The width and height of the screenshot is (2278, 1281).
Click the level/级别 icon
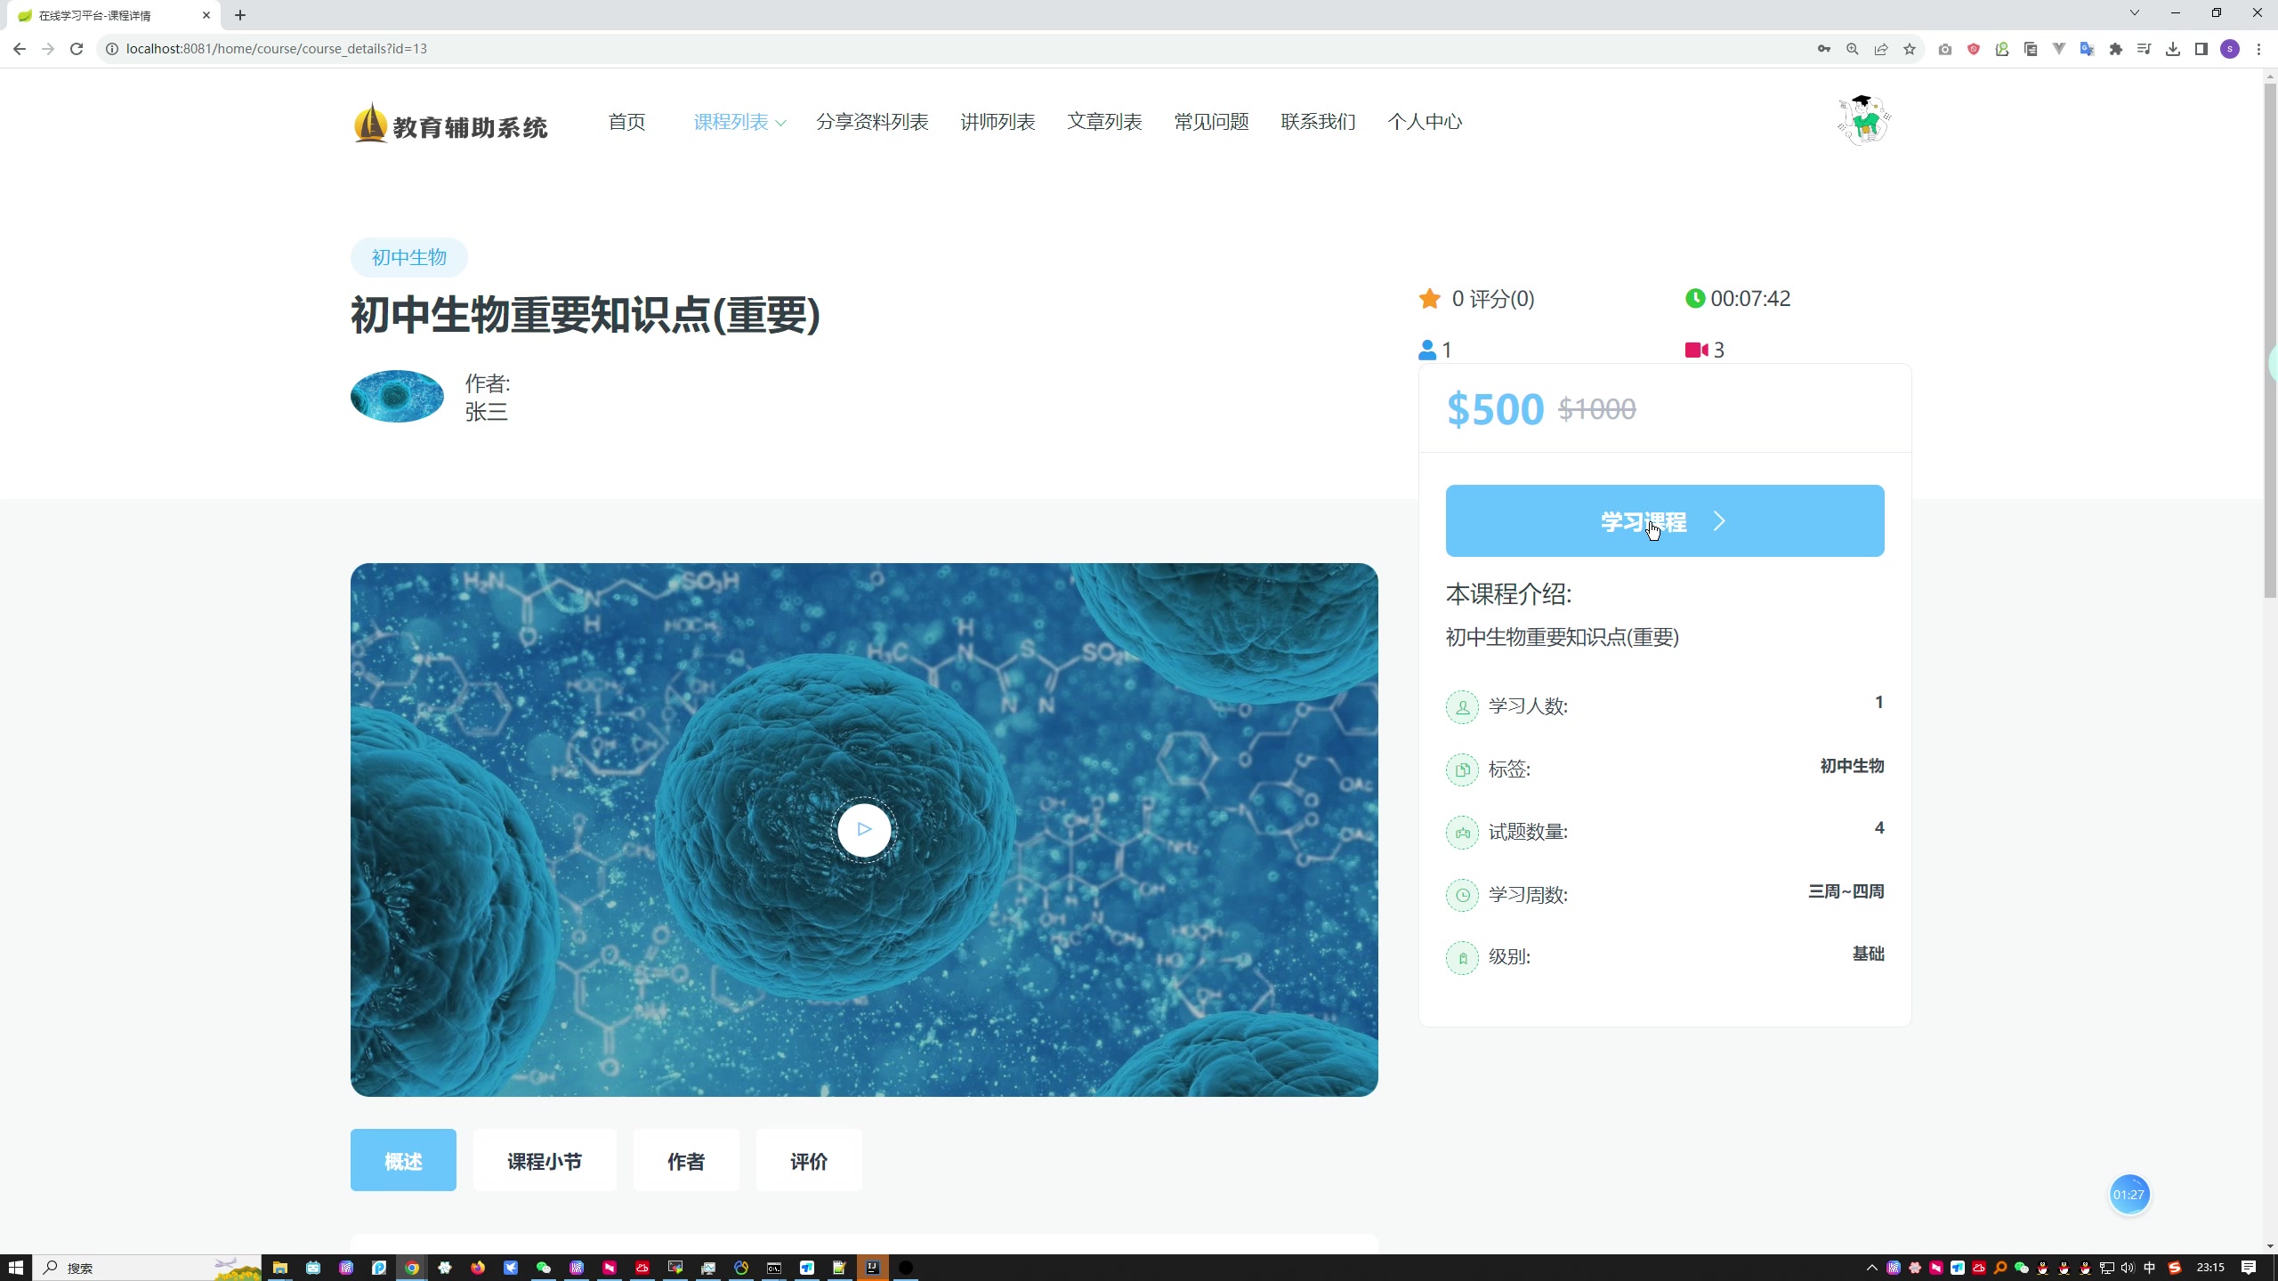pyautogui.click(x=1463, y=957)
